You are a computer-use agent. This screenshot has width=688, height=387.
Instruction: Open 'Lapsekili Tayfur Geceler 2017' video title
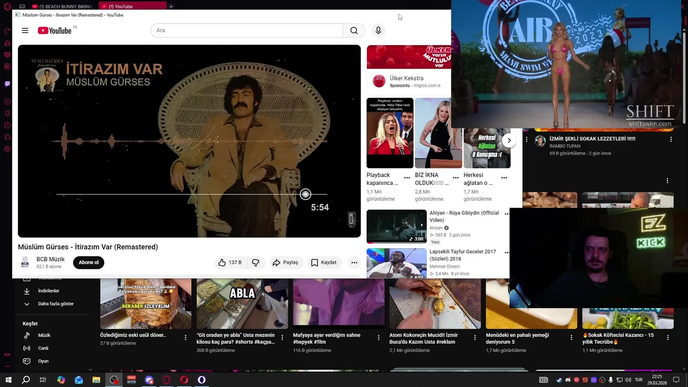point(463,255)
